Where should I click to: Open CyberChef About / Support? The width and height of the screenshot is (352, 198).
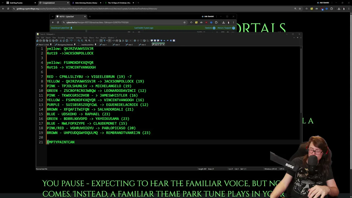point(226,28)
